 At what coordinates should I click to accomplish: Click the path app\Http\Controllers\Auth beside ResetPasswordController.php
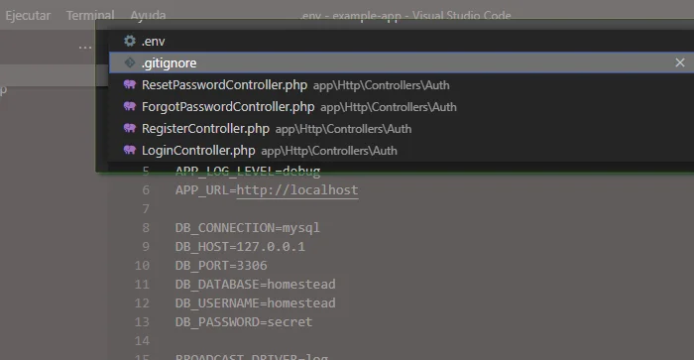pos(381,85)
